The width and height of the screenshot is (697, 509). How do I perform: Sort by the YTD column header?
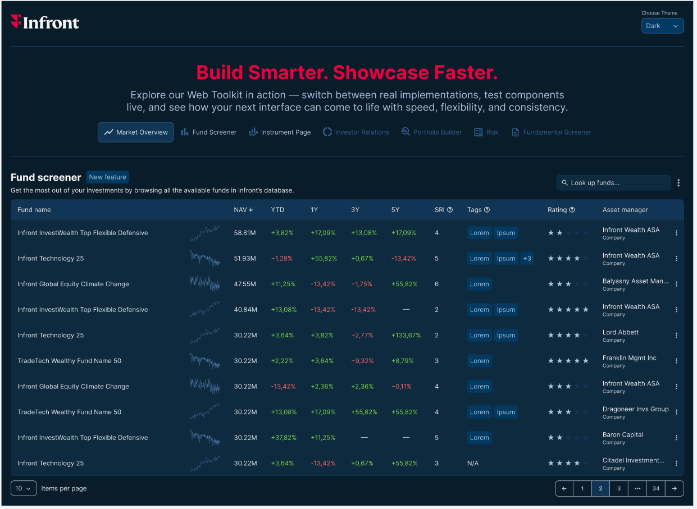[277, 210]
